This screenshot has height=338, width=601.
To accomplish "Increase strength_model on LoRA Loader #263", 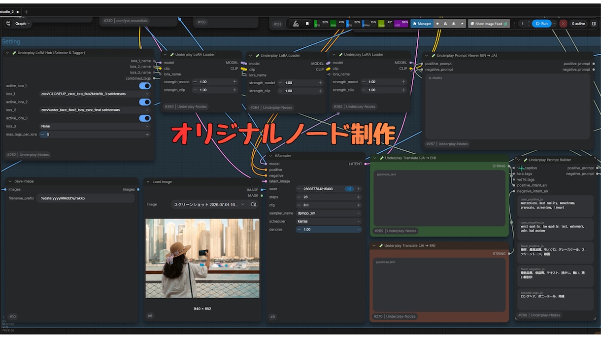I will click(x=234, y=82).
